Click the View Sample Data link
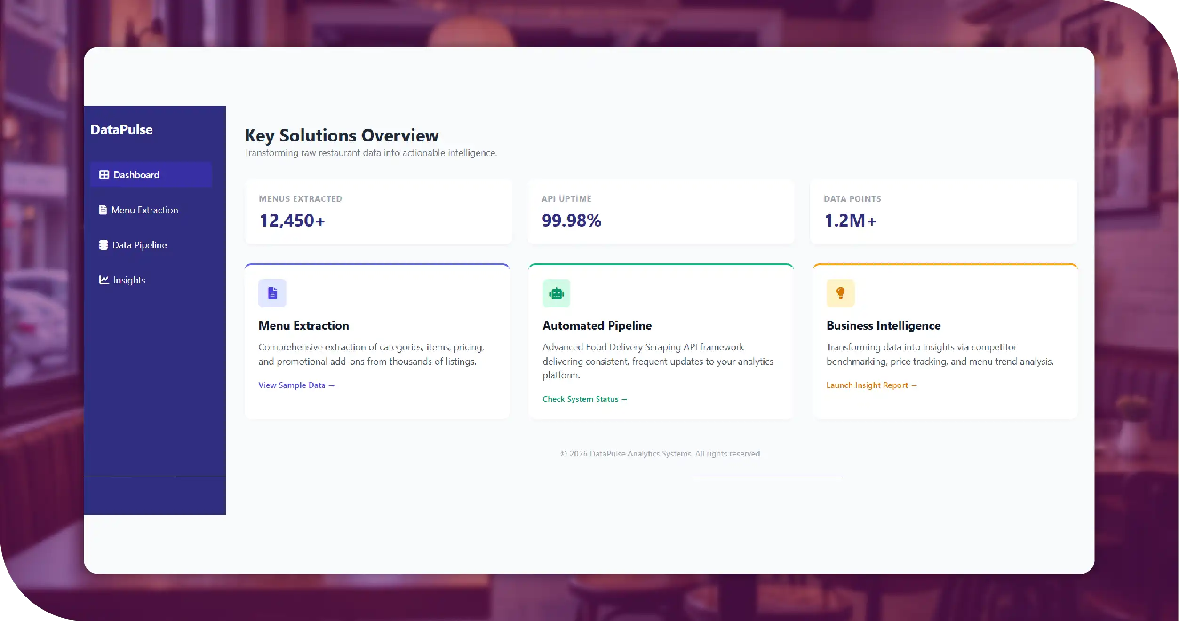 click(296, 385)
